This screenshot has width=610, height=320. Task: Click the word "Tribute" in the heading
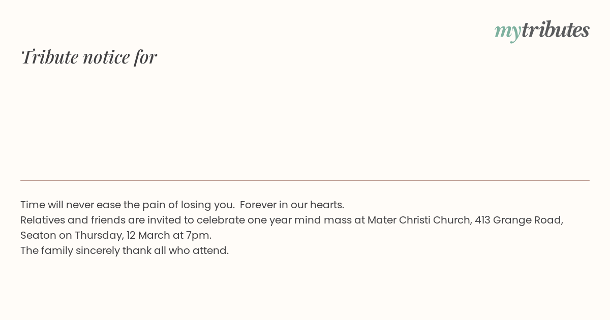(49, 57)
